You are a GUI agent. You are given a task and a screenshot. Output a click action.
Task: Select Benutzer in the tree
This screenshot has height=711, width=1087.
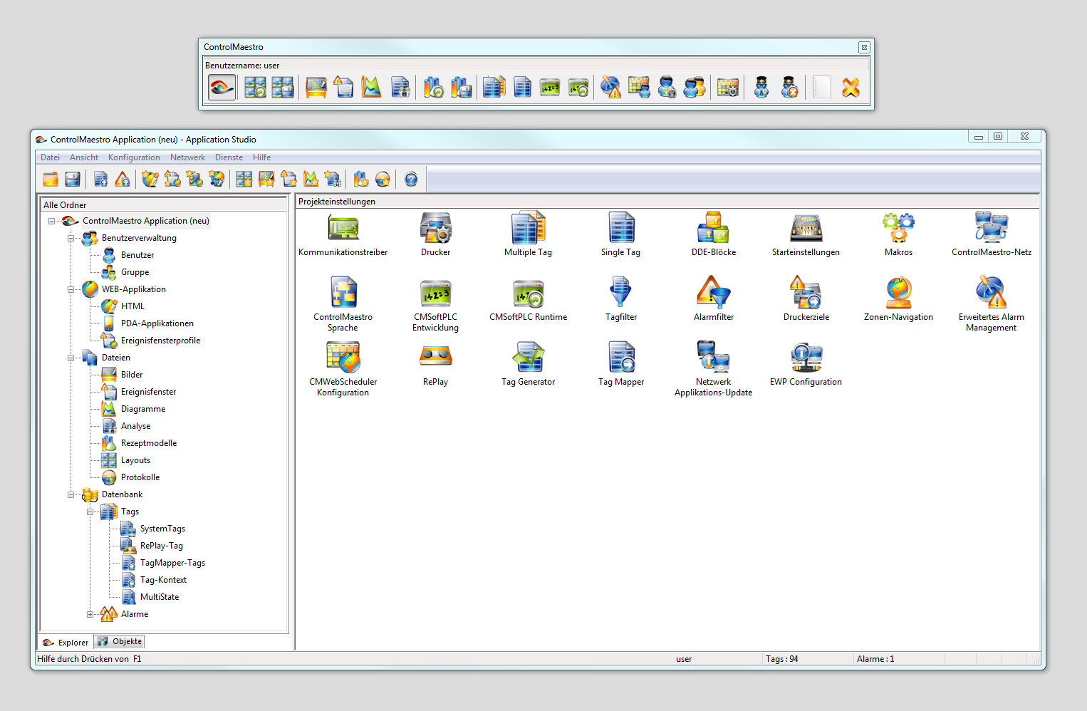[137, 255]
